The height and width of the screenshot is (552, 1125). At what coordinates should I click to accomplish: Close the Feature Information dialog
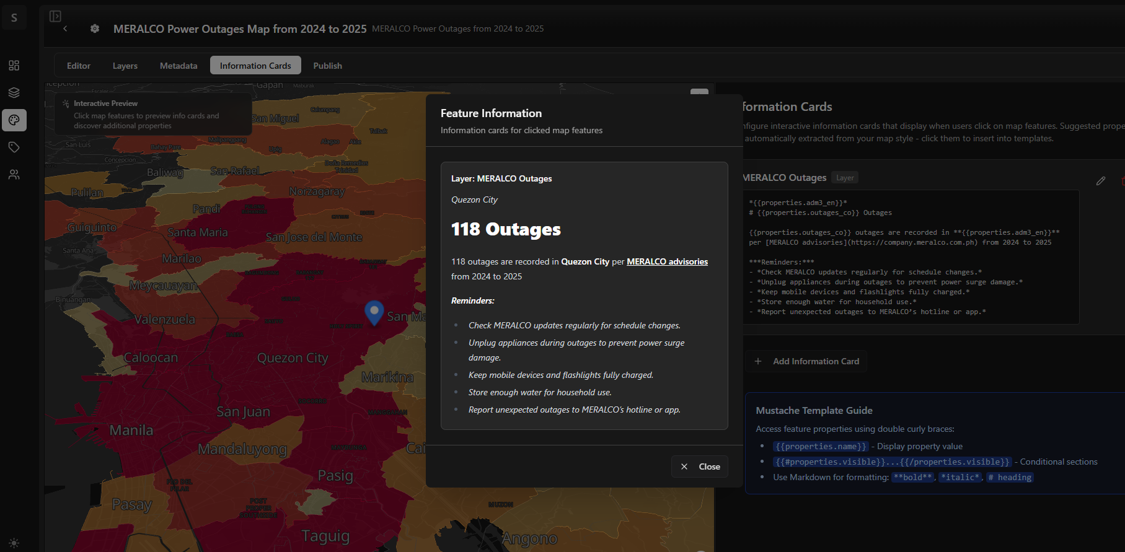[x=700, y=467]
